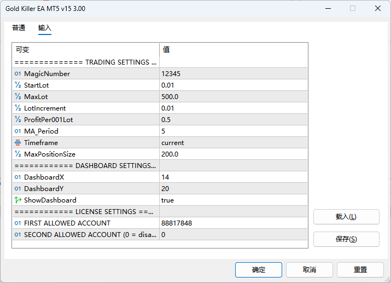Click the 重置 button
The height and width of the screenshot is (283, 391).
[360, 270]
